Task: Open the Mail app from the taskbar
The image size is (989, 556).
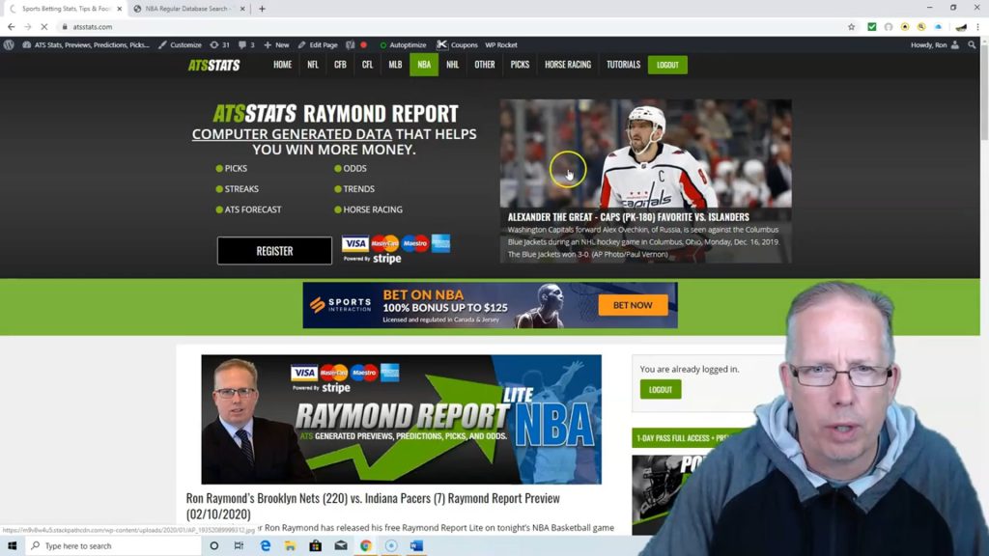Action: 341,546
